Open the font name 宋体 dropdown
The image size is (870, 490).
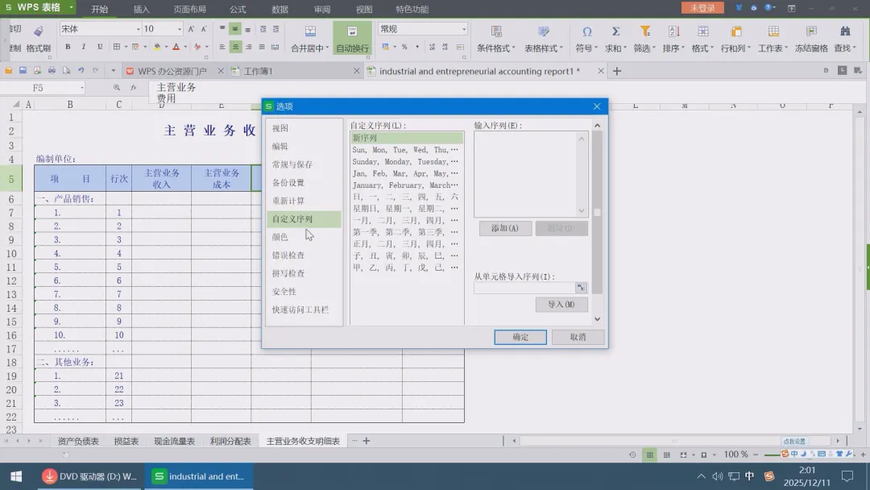[139, 29]
